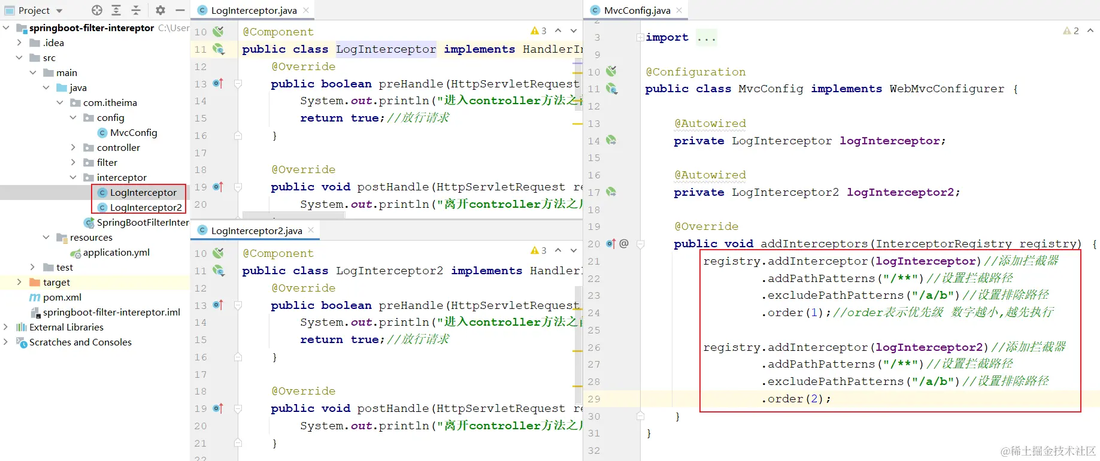Viewport: 1100px width, 461px height.
Task: Click the warnings indicator in LogInterceptor.java editor
Action: point(538,31)
